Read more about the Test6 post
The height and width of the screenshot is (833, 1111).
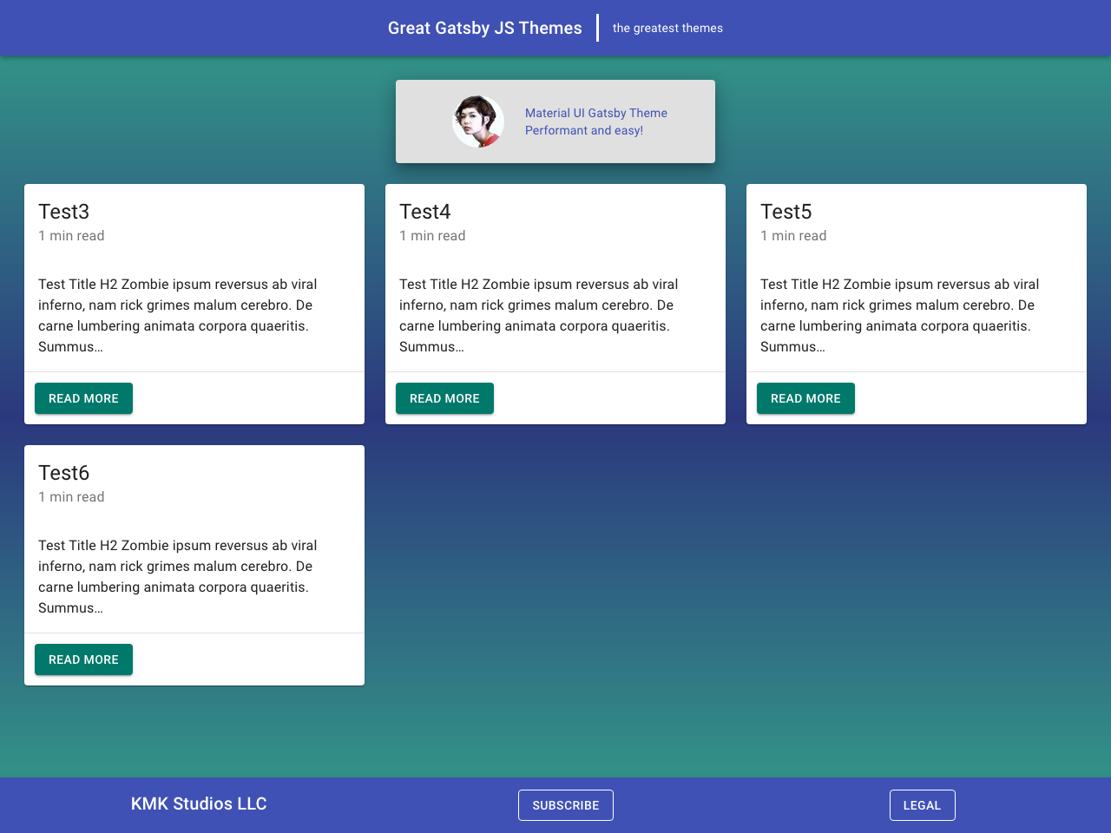[x=83, y=659]
